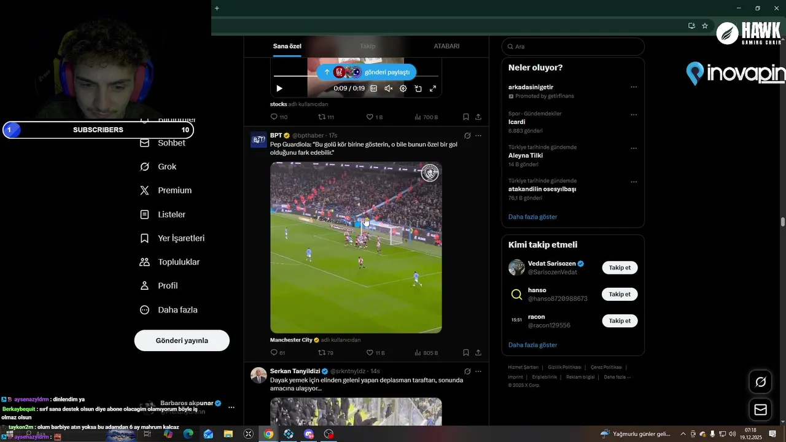Click the browser page scrollbar thumb
Image resolution: width=786 pixels, height=442 pixels.
coord(782,222)
